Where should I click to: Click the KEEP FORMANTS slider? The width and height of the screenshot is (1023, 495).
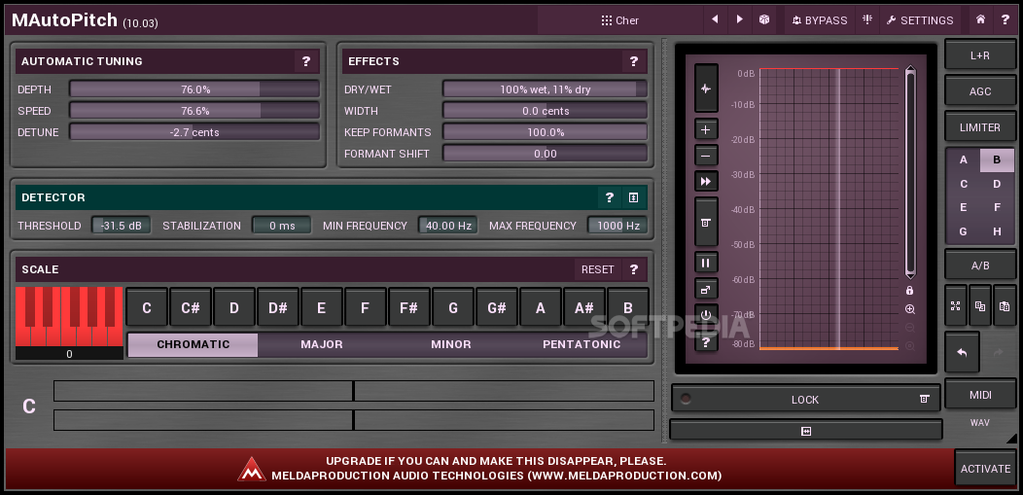point(545,132)
